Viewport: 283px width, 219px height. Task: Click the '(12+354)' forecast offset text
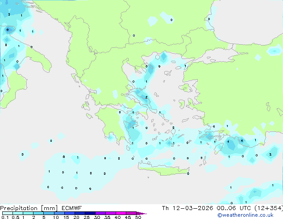tap(269, 208)
